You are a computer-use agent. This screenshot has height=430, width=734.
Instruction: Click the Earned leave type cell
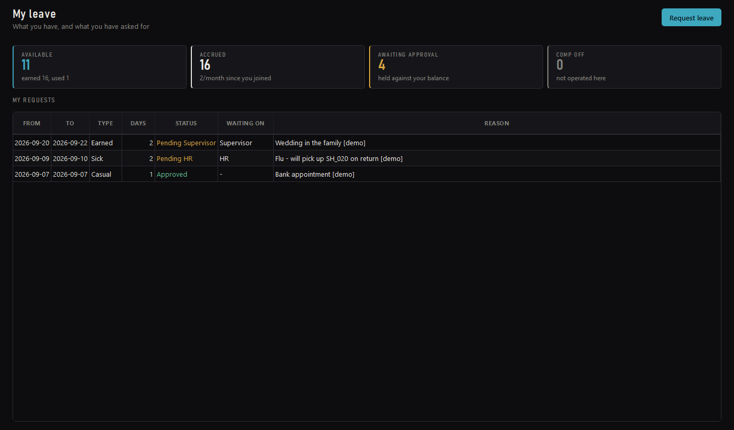pos(105,143)
